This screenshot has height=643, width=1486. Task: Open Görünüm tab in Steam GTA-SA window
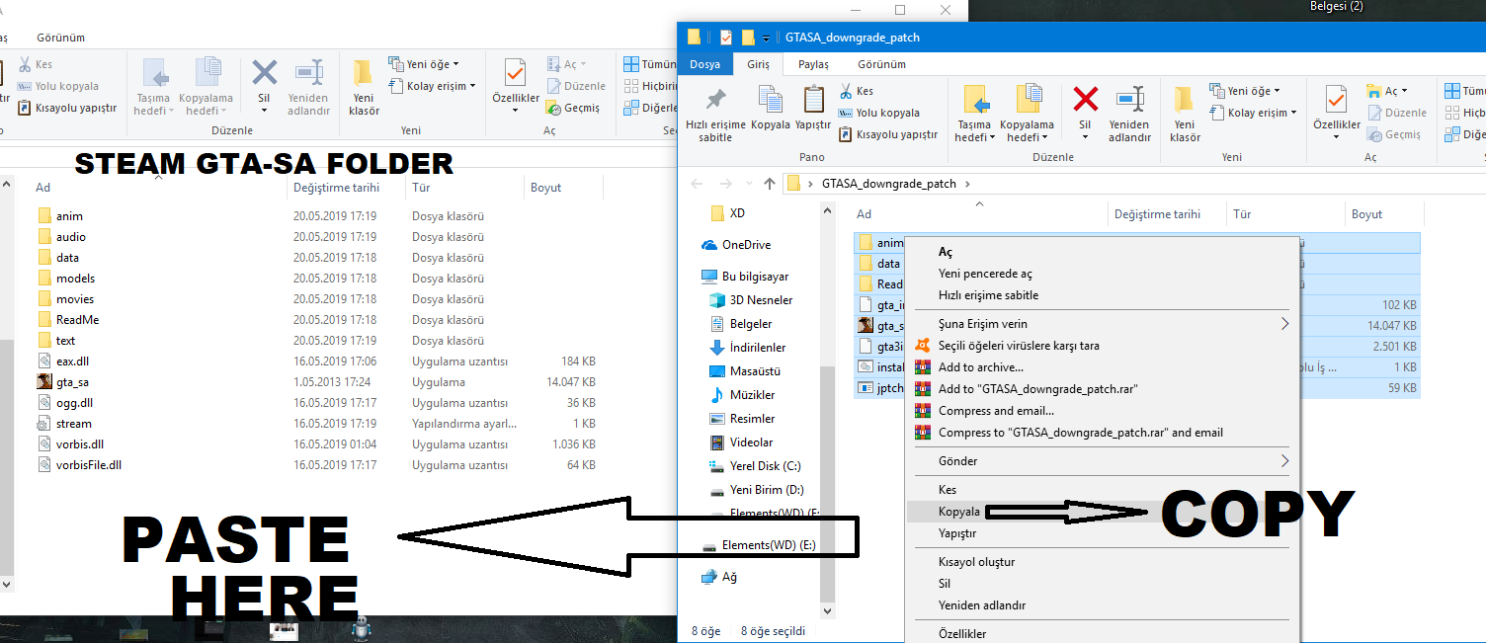(61, 38)
